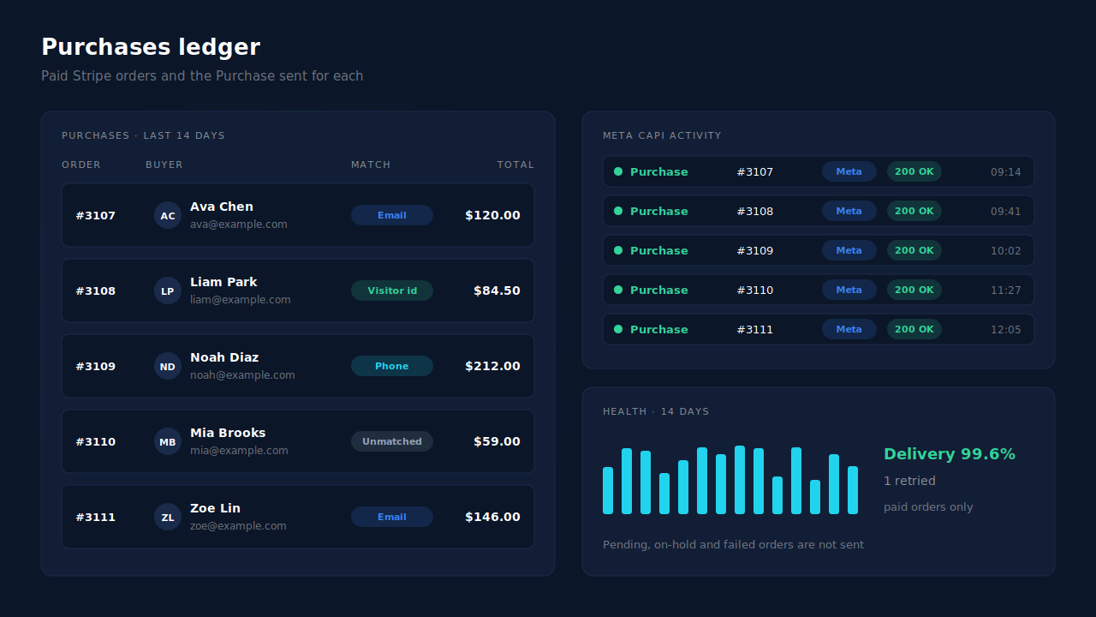Click the MB avatar for Mia Brooks
This screenshot has width=1096, height=617.
point(168,441)
